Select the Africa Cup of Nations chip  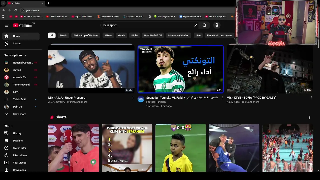(86, 35)
